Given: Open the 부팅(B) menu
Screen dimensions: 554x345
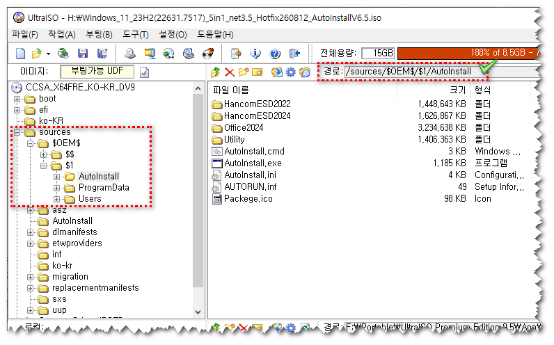Looking at the screenshot, I should click(x=100, y=35).
